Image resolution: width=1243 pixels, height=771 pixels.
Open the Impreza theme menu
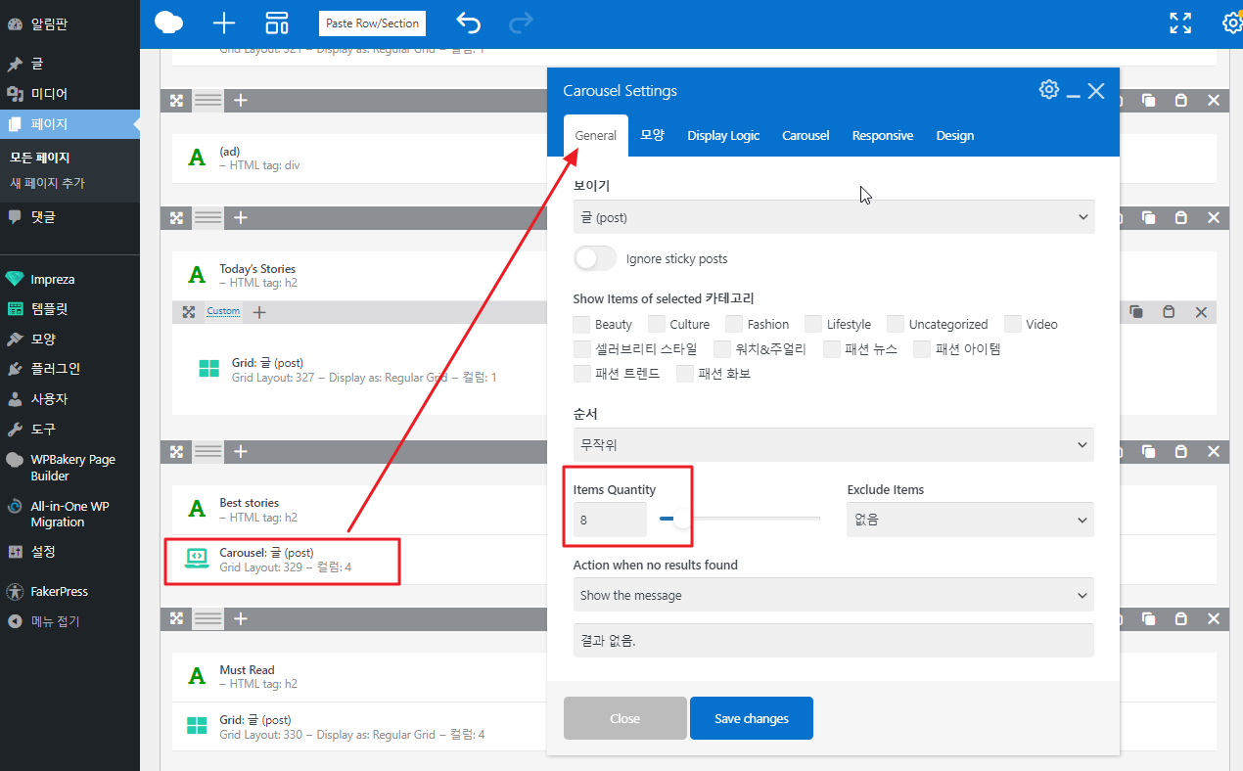(69, 279)
